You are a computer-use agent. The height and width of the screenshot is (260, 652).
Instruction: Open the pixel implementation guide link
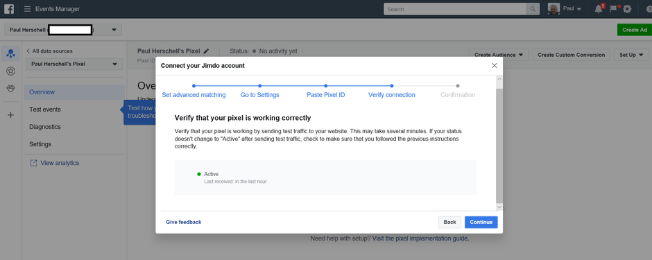pyautogui.click(x=420, y=239)
